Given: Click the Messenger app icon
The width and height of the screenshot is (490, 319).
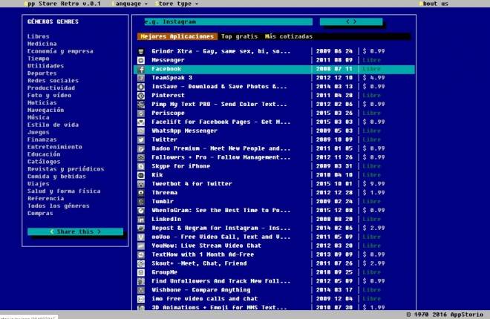Looking at the screenshot, I should click(x=141, y=60).
